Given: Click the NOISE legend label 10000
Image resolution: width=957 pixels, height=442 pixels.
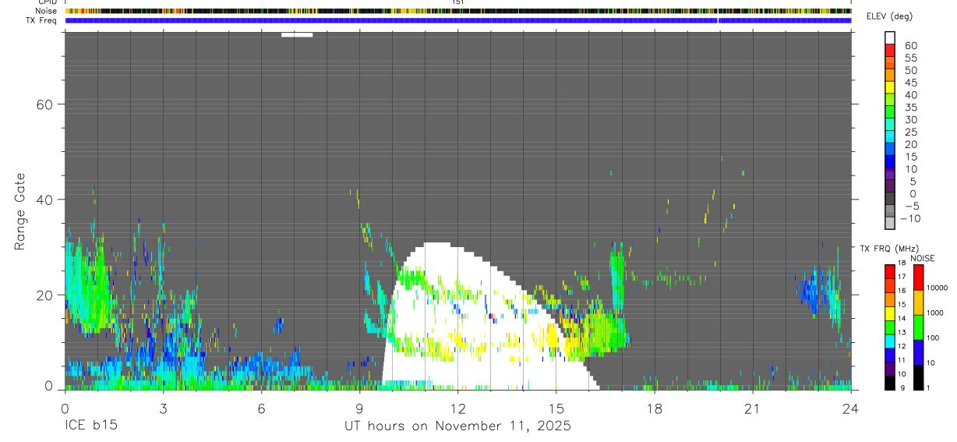Looking at the screenshot, I should (x=936, y=288).
